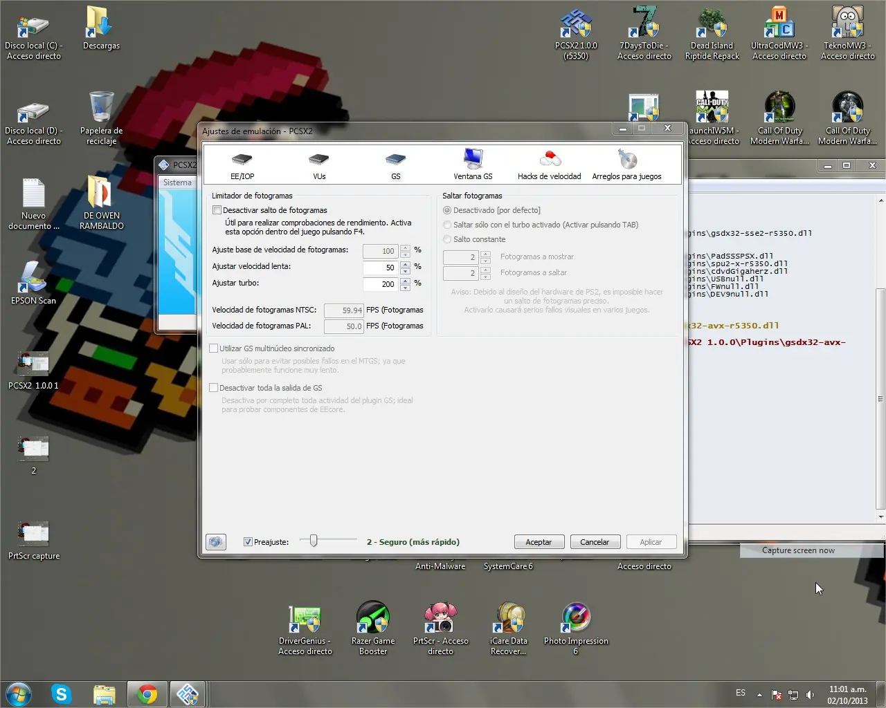Select UltraCodMW3 shortcut icon
This screenshot has width=886, height=708.
pos(779,33)
